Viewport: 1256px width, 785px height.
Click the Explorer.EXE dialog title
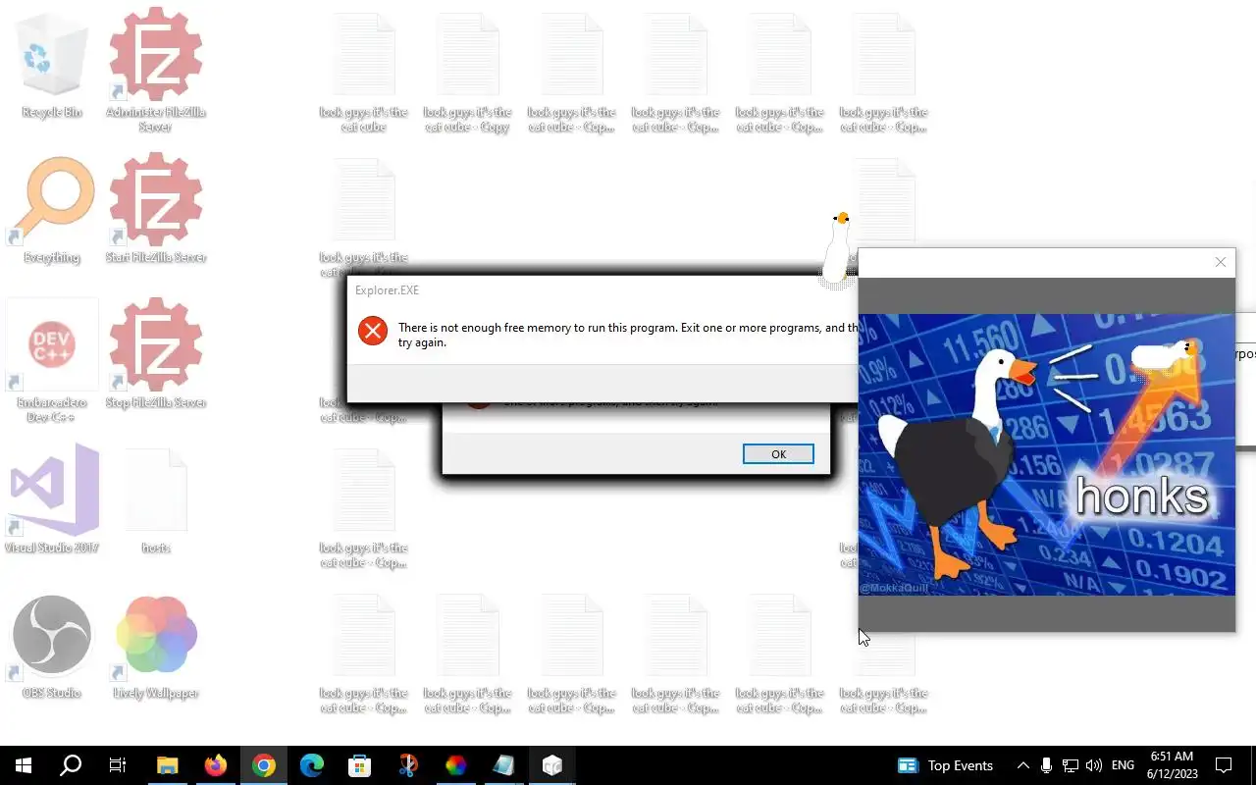[x=387, y=290]
